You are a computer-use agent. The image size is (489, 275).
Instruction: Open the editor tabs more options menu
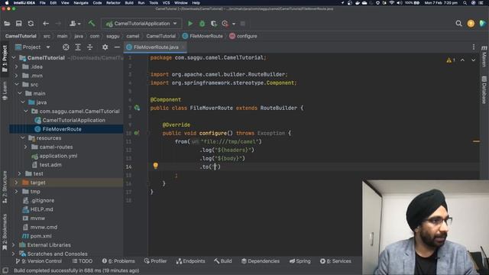(474, 47)
